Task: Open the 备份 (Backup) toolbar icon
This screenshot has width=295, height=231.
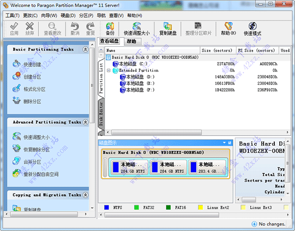Action: (x=110, y=26)
